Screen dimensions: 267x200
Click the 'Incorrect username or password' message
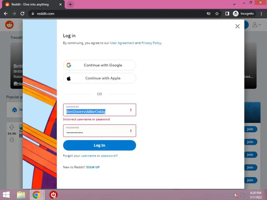[86, 119]
